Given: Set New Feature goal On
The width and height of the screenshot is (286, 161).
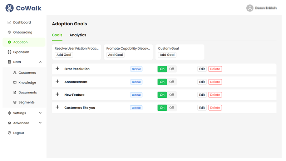Looking at the screenshot, I should (162, 95).
